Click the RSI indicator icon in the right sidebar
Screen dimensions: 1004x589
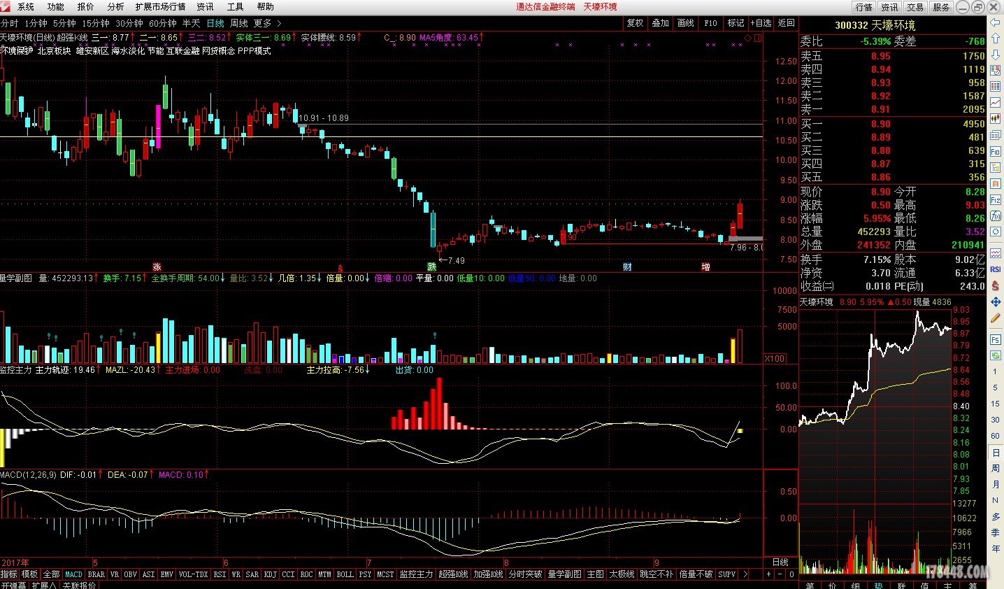pos(996,269)
